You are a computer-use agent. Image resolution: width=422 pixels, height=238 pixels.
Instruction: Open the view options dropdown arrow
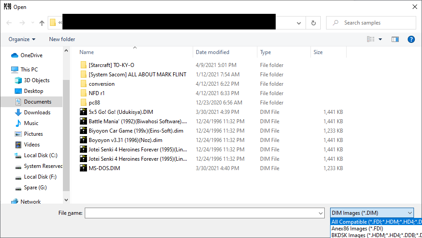pyautogui.click(x=380, y=39)
